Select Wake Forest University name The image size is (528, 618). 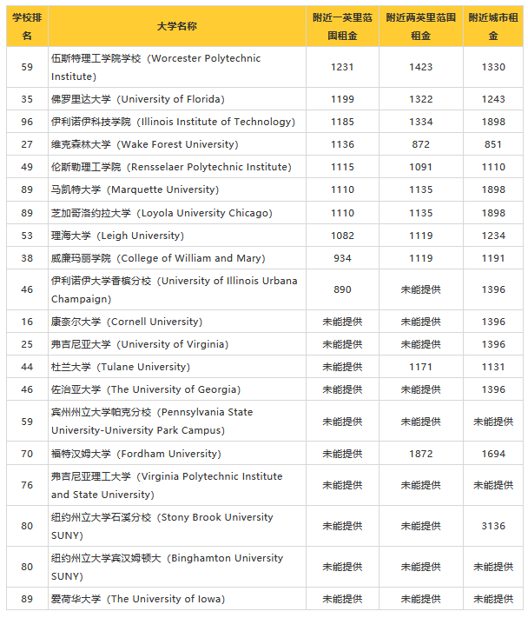pos(177,144)
